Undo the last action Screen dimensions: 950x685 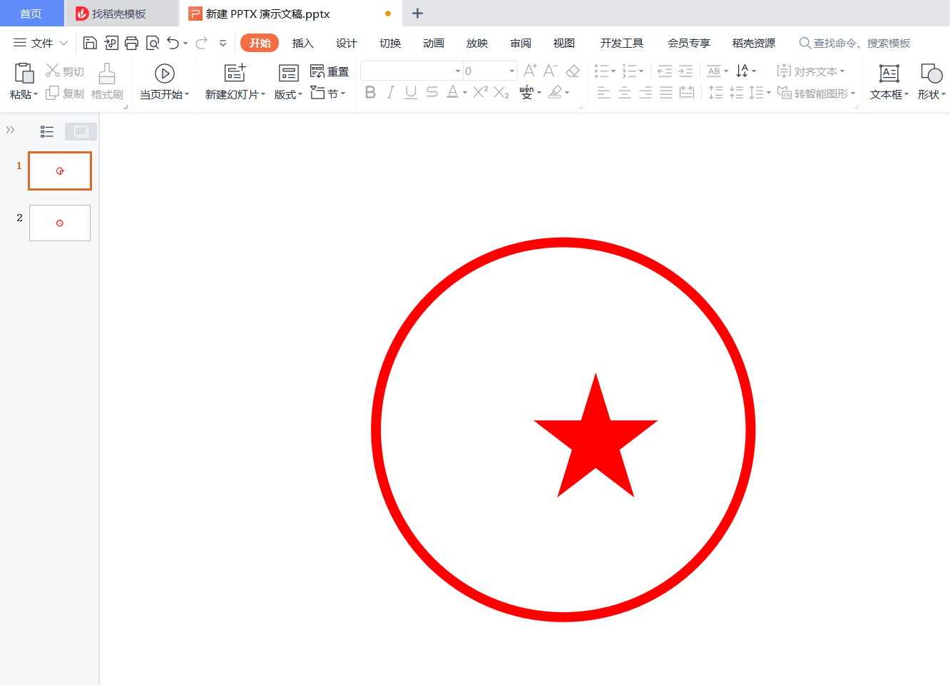tap(173, 43)
